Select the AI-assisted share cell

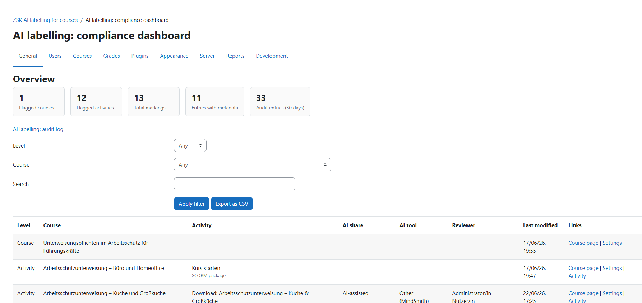[x=356, y=293]
